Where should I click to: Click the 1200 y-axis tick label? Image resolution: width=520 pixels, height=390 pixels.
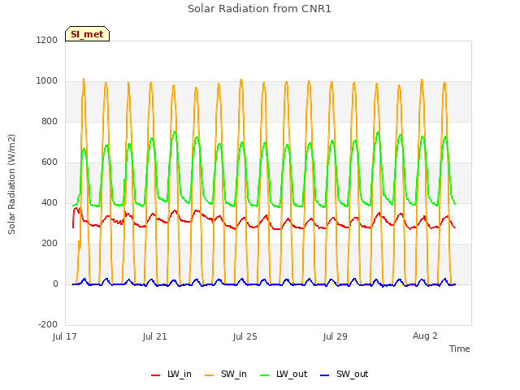click(x=47, y=40)
